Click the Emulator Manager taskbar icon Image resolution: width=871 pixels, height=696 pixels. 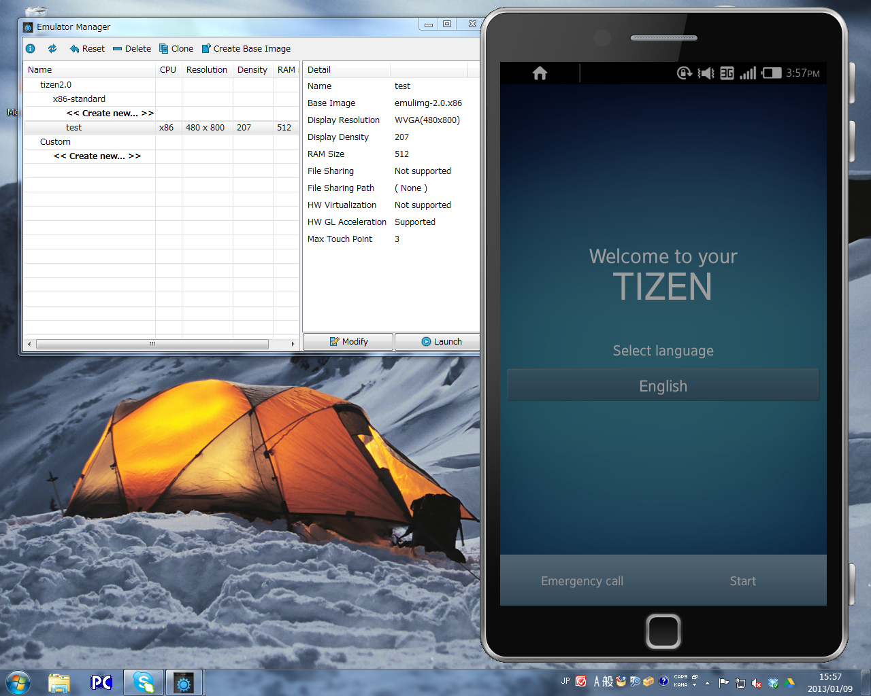[x=184, y=682]
